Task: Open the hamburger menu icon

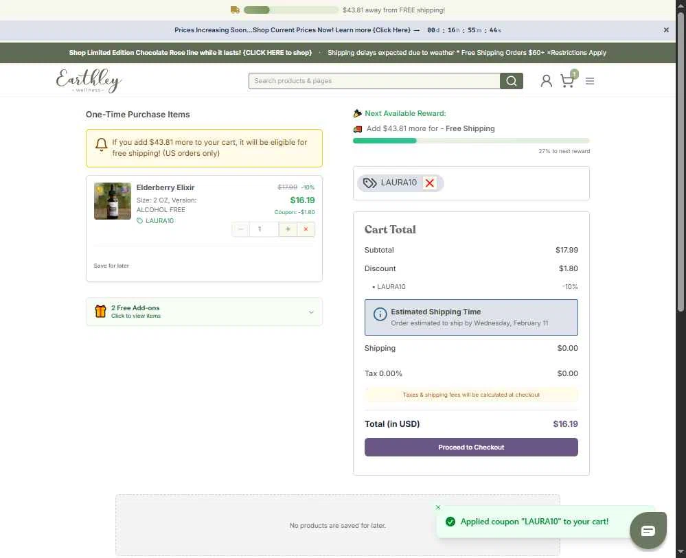Action: [x=590, y=81]
